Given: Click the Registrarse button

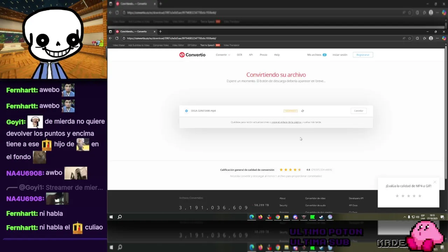Looking at the screenshot, I should [x=363, y=55].
